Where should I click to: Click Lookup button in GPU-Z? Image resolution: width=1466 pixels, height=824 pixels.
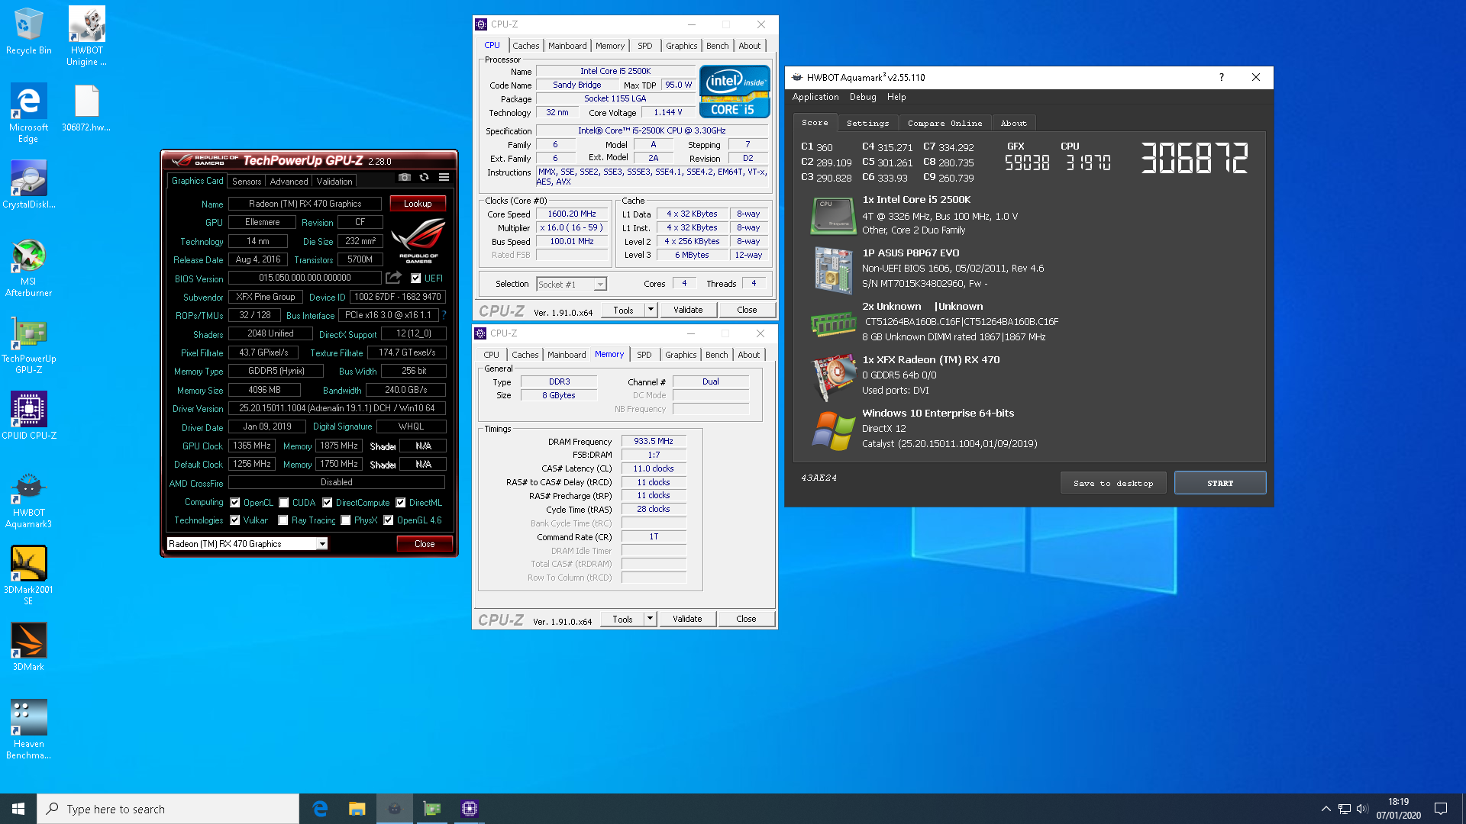click(418, 204)
